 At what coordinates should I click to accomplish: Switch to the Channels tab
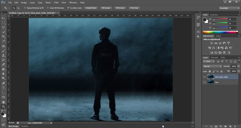tap(214, 58)
